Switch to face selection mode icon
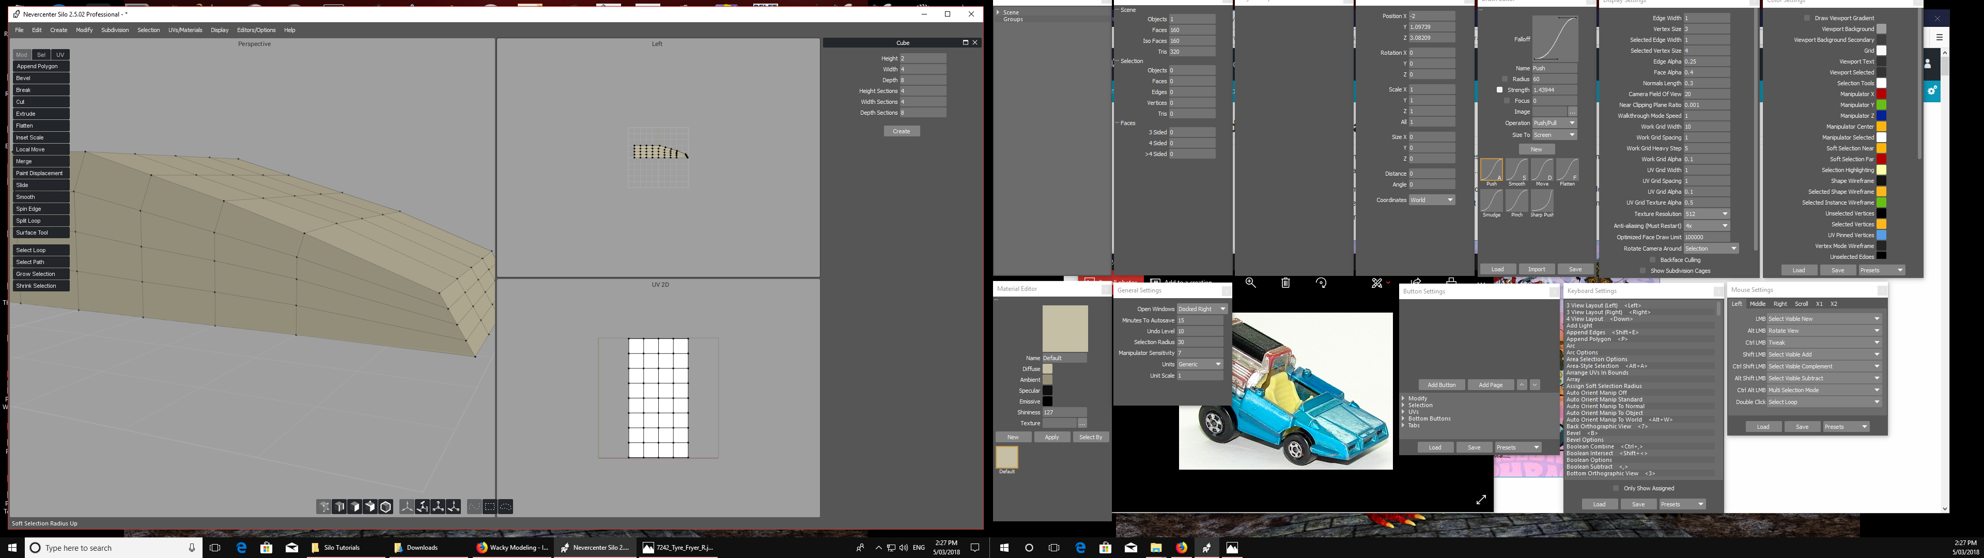This screenshot has height=558, width=1984. click(x=355, y=507)
